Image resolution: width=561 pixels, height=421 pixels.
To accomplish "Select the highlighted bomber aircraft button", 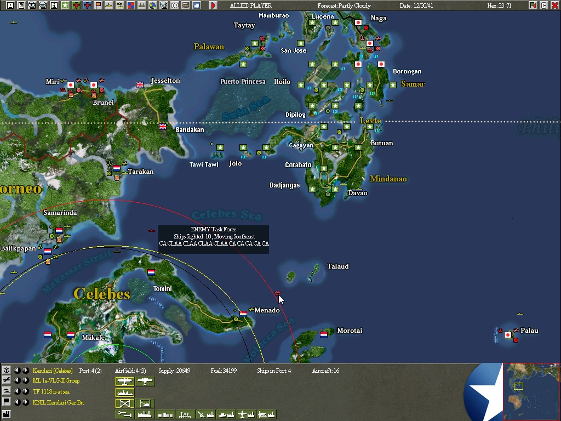I will (x=125, y=382).
